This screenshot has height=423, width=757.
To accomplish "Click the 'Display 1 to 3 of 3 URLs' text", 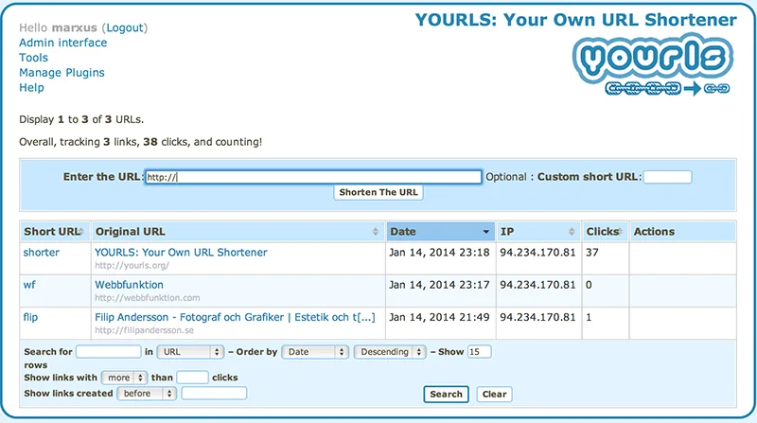I will [81, 119].
